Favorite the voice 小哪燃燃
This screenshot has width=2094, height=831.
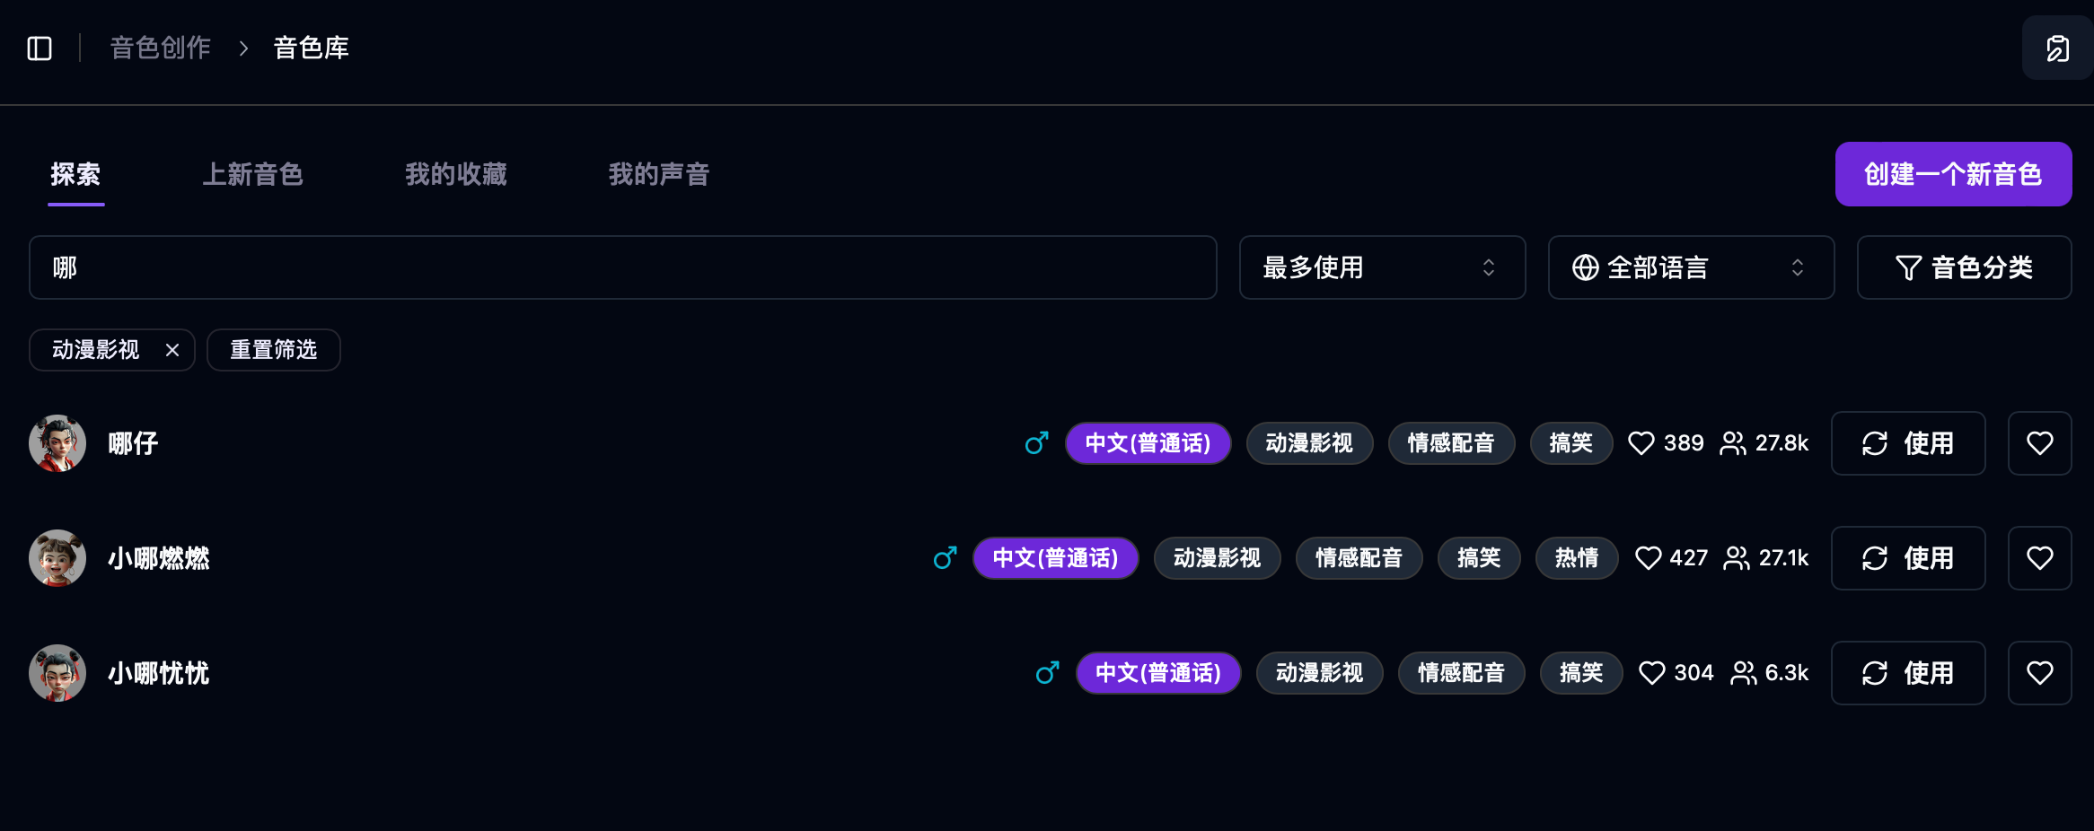pyautogui.click(x=2040, y=557)
